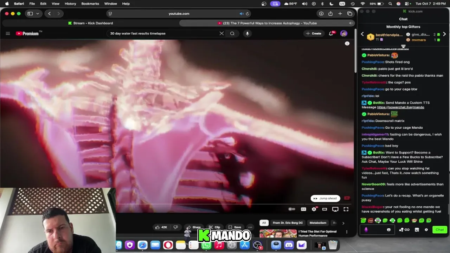Select From Dr. Eric Berg DC chip

288,223
